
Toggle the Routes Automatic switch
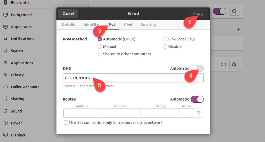pos(197,99)
